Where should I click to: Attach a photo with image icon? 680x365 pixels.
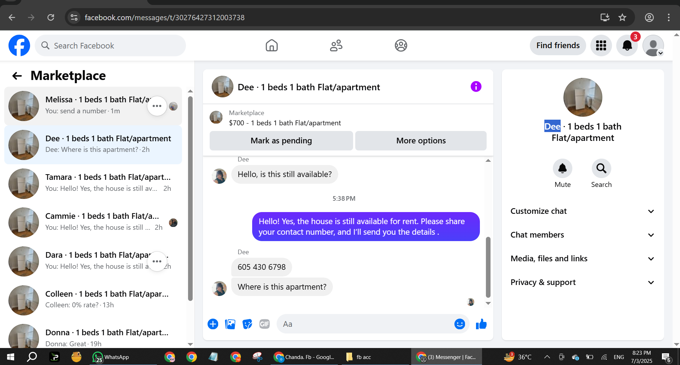230,324
